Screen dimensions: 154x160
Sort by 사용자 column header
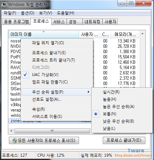[89, 34]
